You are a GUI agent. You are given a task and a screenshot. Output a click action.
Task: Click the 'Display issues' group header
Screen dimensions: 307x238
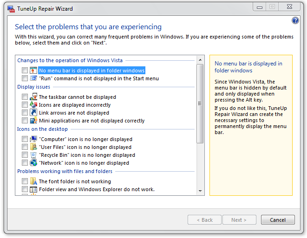(34, 87)
